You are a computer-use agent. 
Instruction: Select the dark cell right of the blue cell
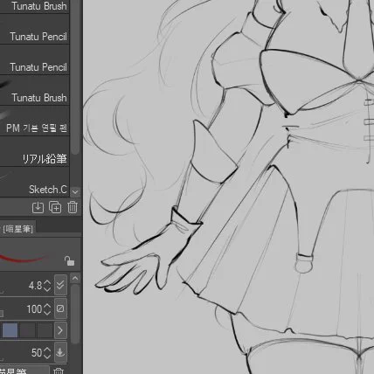[28, 330]
